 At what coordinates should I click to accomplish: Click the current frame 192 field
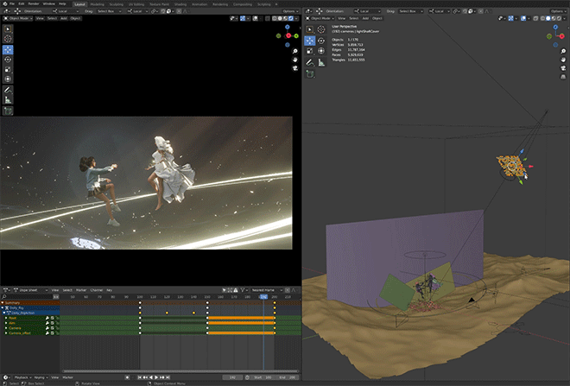click(x=232, y=377)
